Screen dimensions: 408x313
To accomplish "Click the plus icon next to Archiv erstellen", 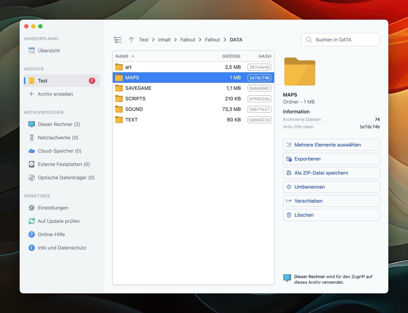I will click(x=31, y=94).
